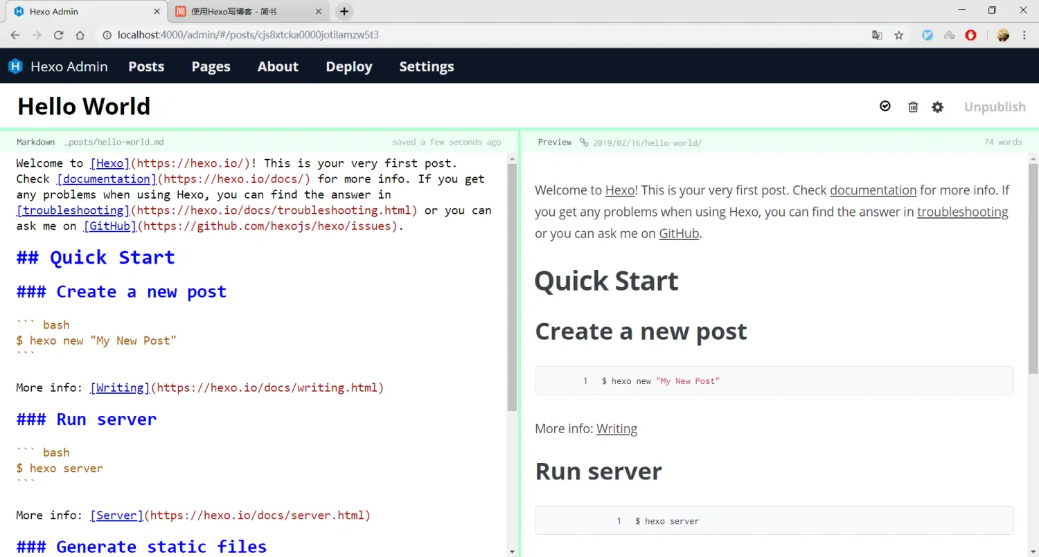Open the Posts menu
This screenshot has width=1039, height=557.
(146, 66)
